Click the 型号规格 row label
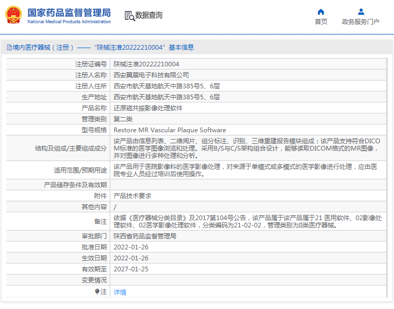The width and height of the screenshot is (394, 309). point(94,130)
